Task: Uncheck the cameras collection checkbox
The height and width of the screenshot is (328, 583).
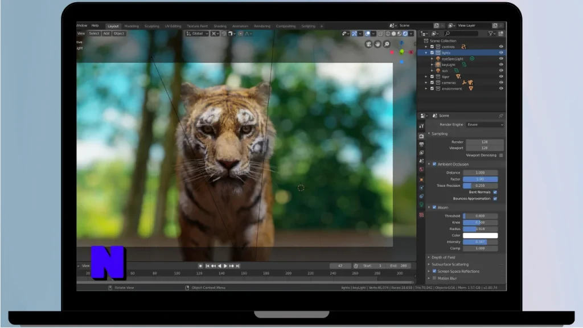Action: tap(432, 83)
